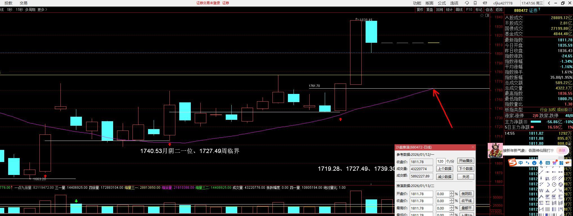This screenshot has height=216, width=573.
Task: Open the F10 info button
Action: (469, 10)
